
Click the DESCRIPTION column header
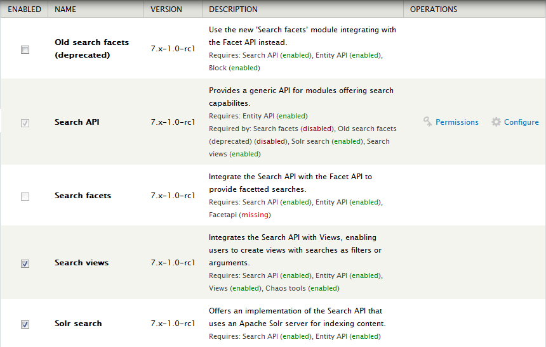[233, 9]
